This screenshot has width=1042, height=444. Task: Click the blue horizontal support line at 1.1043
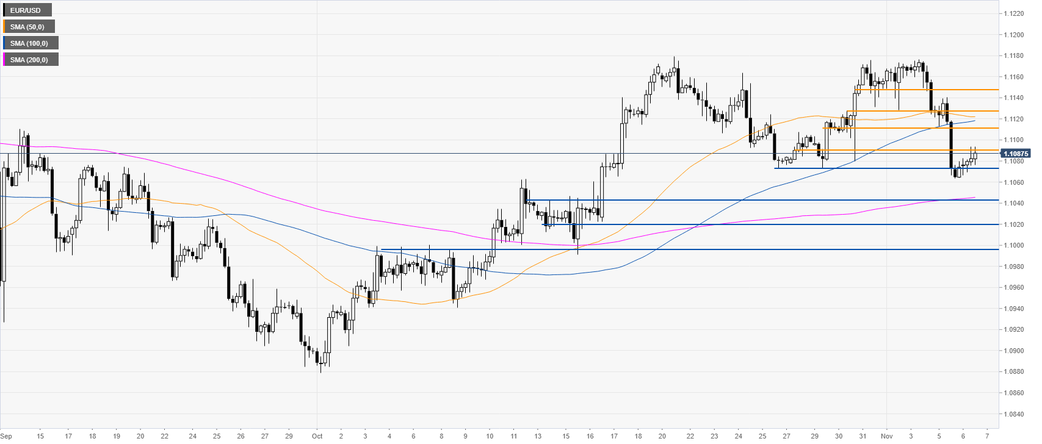[x=762, y=200]
